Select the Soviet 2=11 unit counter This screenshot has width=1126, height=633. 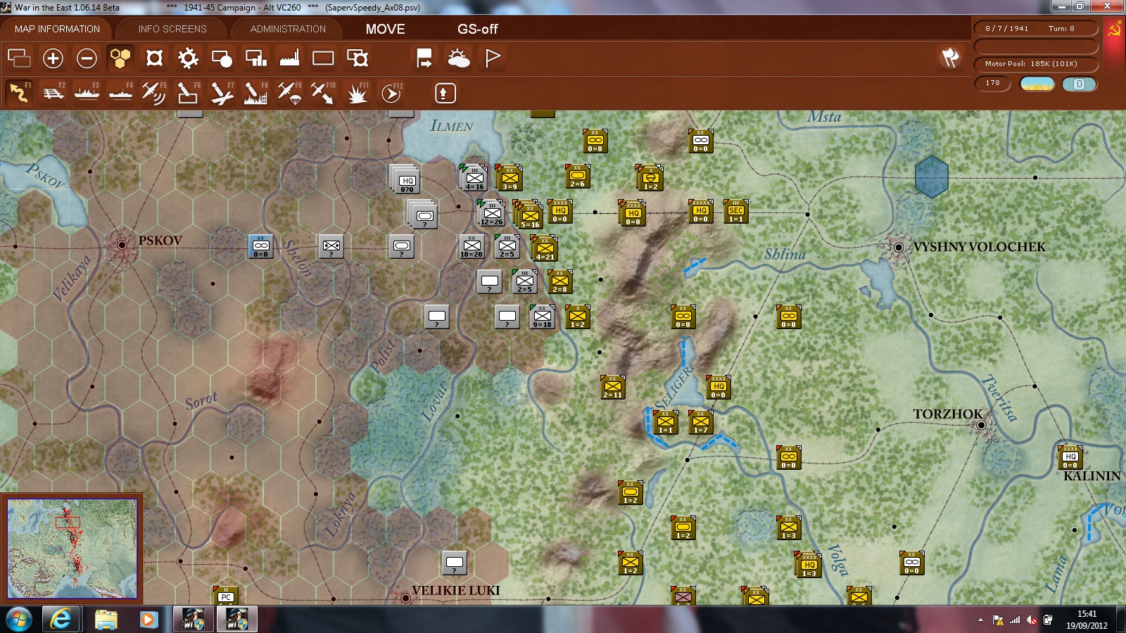click(x=613, y=388)
